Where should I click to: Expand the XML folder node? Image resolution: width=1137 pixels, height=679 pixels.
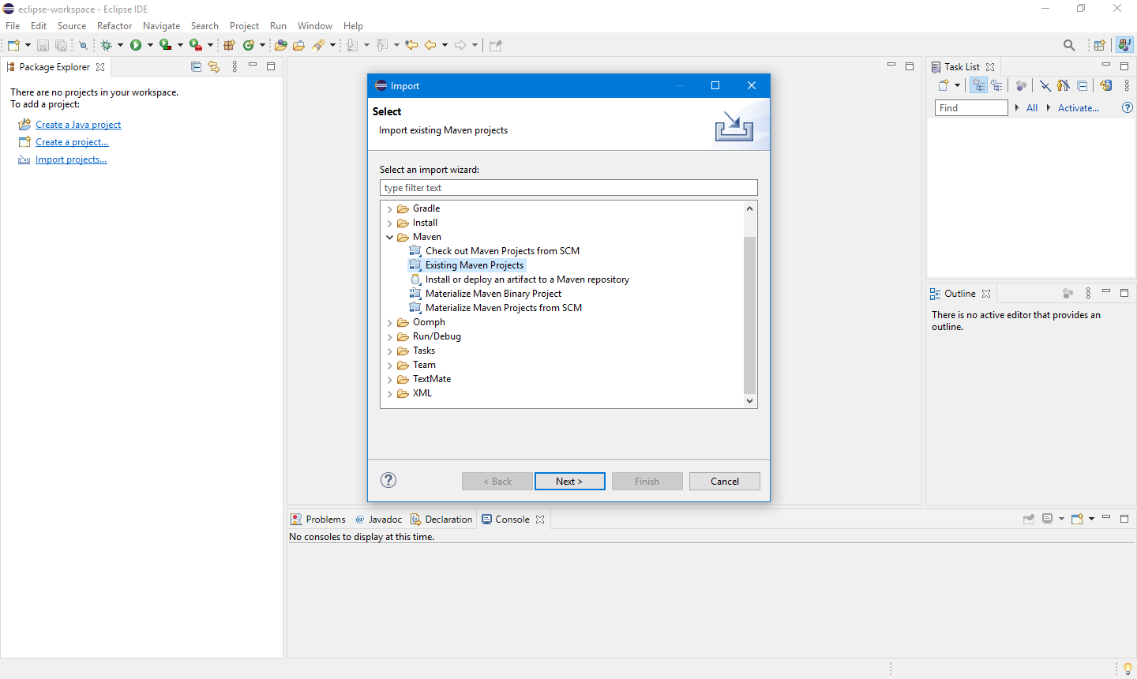390,394
